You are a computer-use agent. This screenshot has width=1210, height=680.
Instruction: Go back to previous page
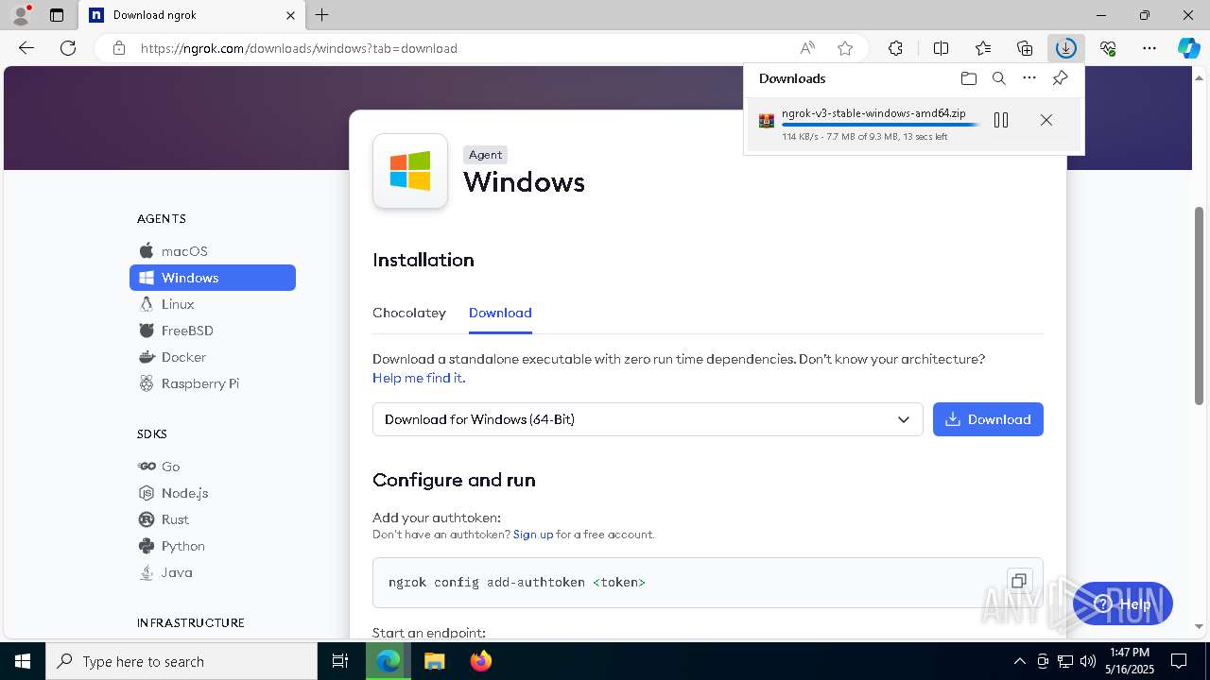[26, 48]
